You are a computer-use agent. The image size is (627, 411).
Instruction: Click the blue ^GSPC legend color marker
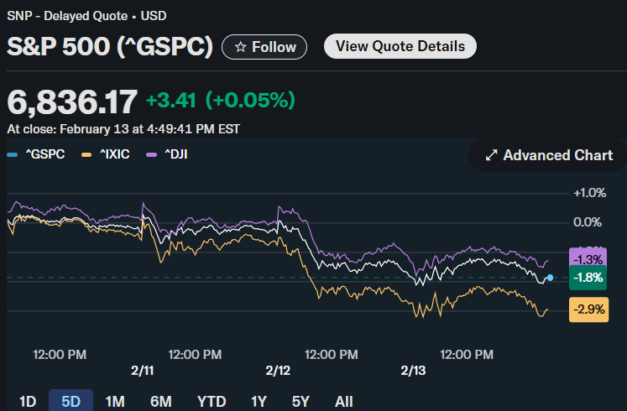[x=13, y=154]
